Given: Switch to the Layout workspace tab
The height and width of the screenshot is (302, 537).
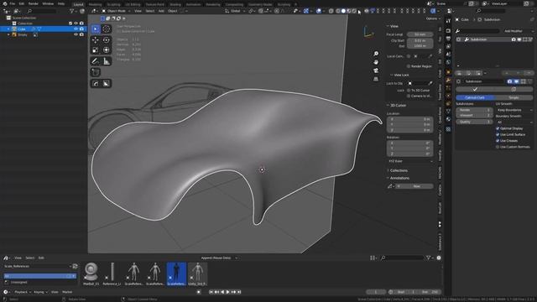Looking at the screenshot, I should [x=78, y=4].
